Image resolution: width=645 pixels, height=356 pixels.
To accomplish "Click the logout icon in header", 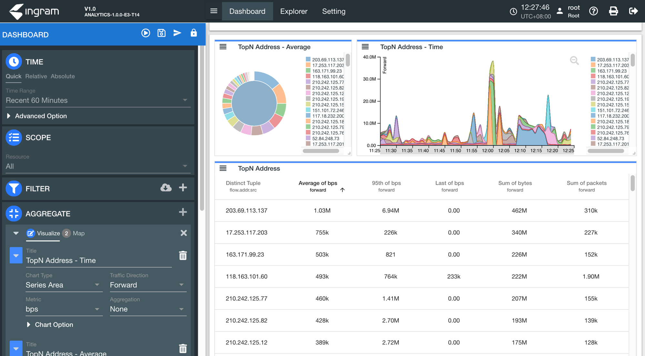I will (x=633, y=11).
